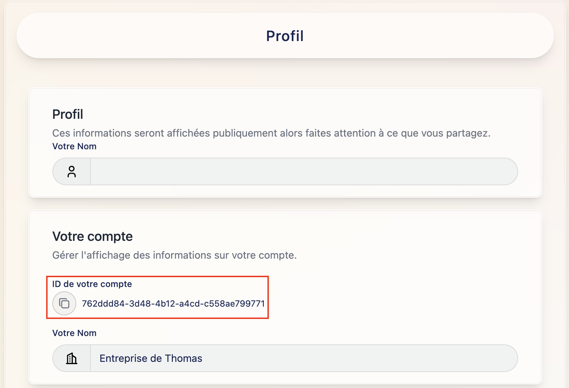Click Votre Nom label above company field
This screenshot has width=569, height=388.
(x=74, y=333)
